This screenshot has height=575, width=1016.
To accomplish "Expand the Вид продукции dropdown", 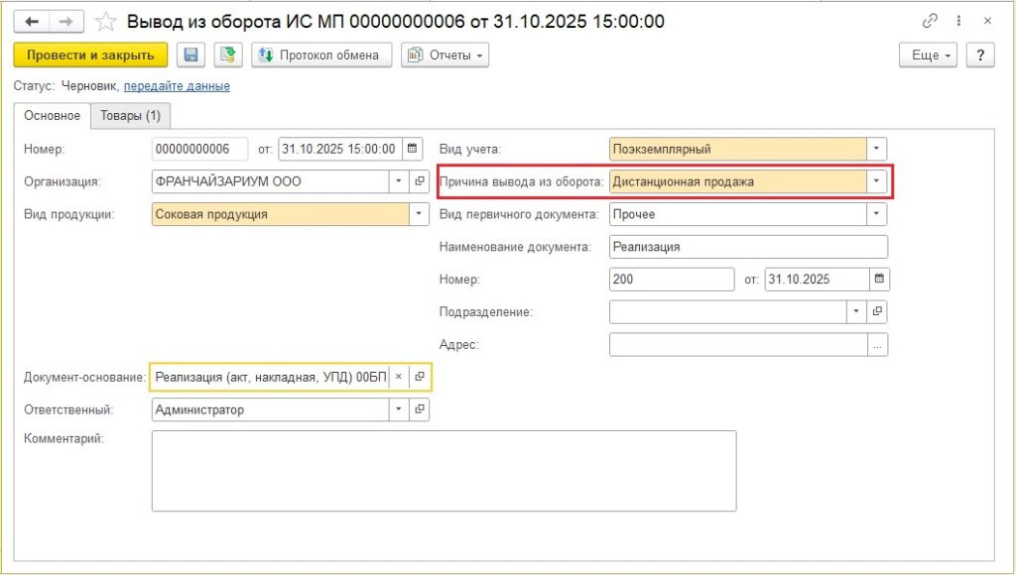I will tap(420, 214).
